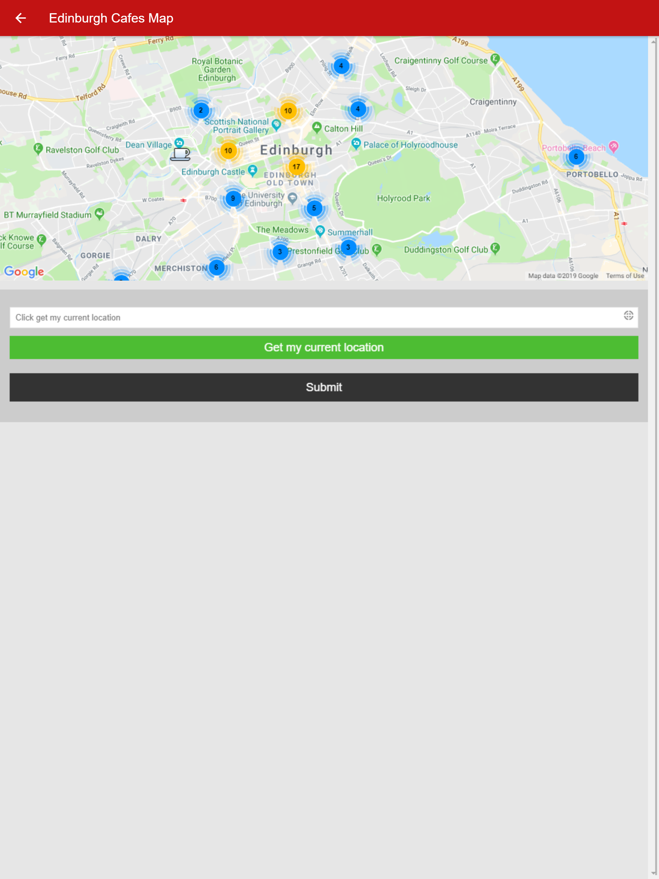The height and width of the screenshot is (879, 659).
Task: Select the Portobello Beach pink pin
Action: [614, 147]
